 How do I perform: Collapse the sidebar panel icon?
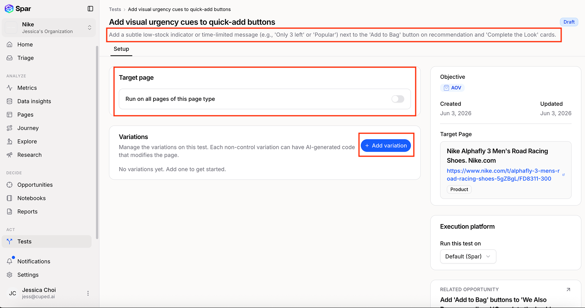coord(90,8)
